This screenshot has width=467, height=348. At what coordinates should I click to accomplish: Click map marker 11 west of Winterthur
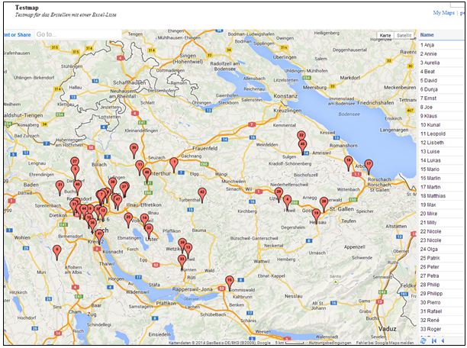(x=140, y=167)
